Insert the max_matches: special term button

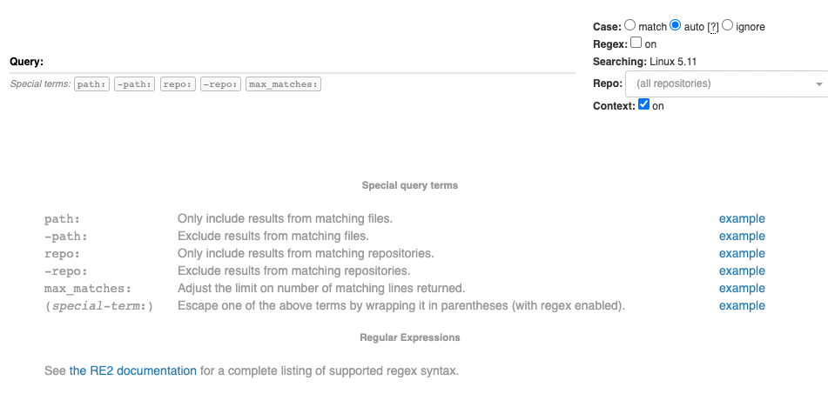point(283,84)
